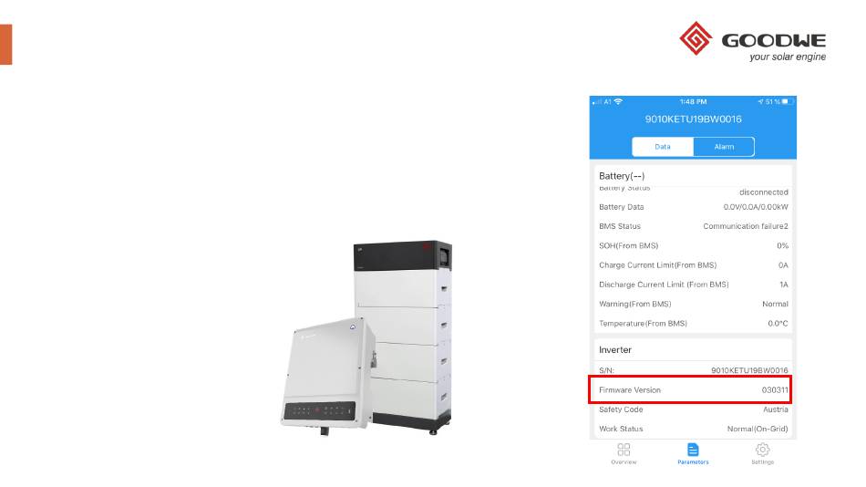
Task: Open the Overview tab icon
Action: (x=624, y=450)
